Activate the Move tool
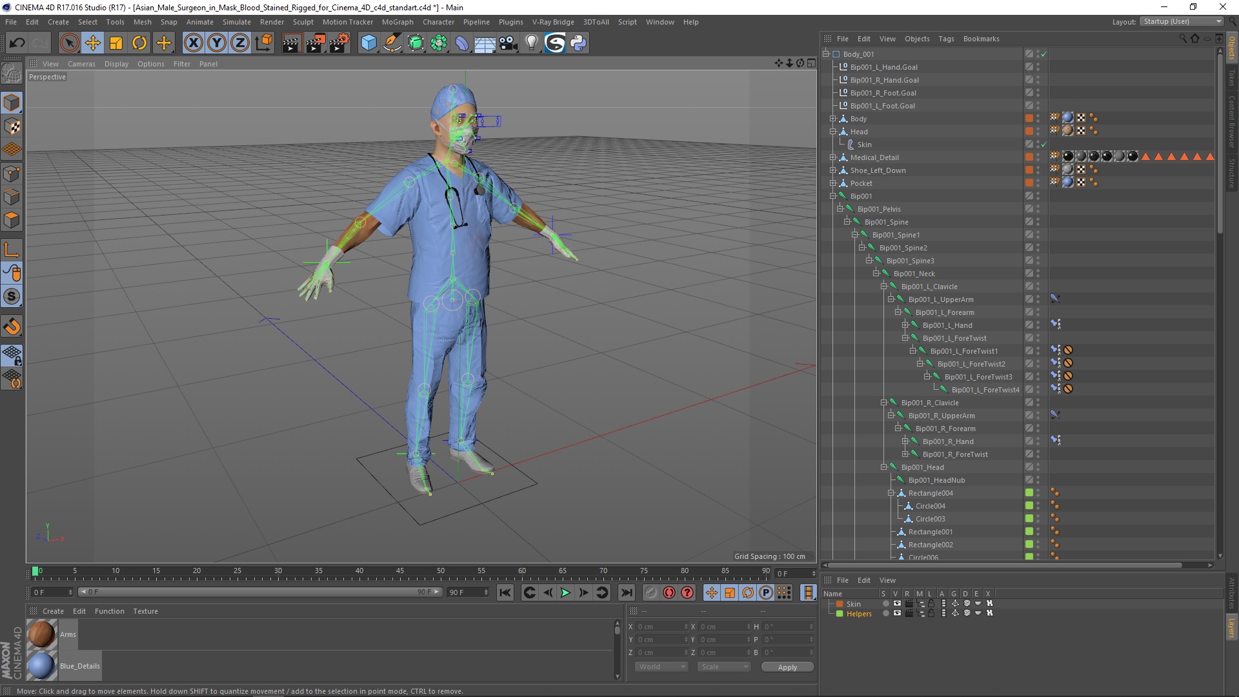This screenshot has width=1239, height=697. [92, 43]
